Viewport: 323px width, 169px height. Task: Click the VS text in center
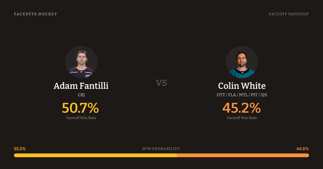161,83
